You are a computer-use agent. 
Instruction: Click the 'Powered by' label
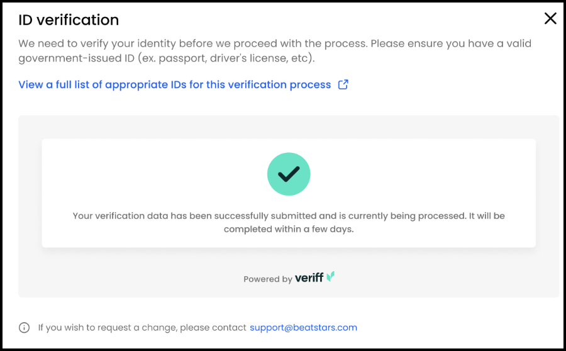point(268,279)
